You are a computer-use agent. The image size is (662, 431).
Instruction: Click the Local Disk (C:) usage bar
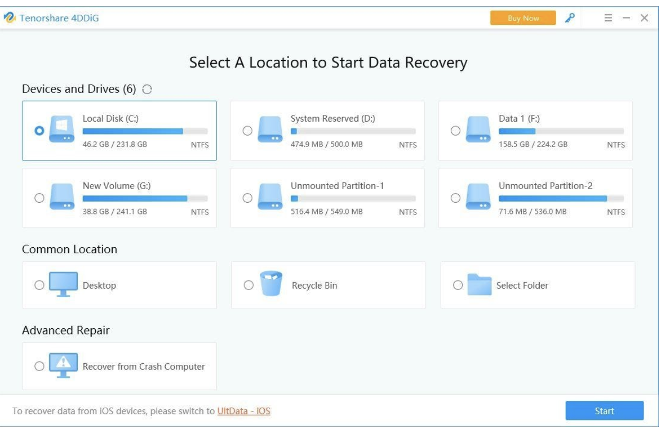pos(145,131)
